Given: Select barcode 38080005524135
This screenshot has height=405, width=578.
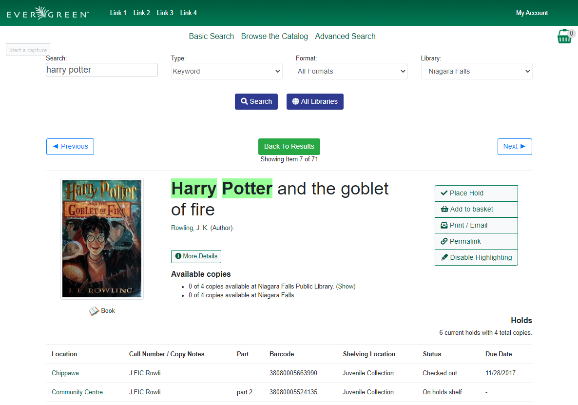Looking at the screenshot, I should (293, 392).
